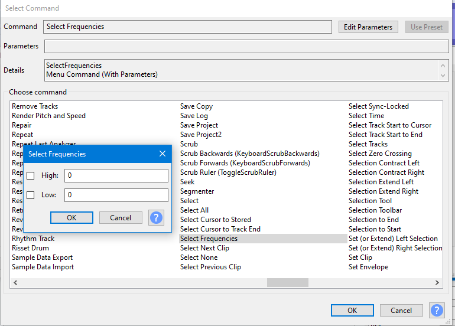The height and width of the screenshot is (326, 455).
Task: Select Remove Tracks command
Action: coord(35,106)
